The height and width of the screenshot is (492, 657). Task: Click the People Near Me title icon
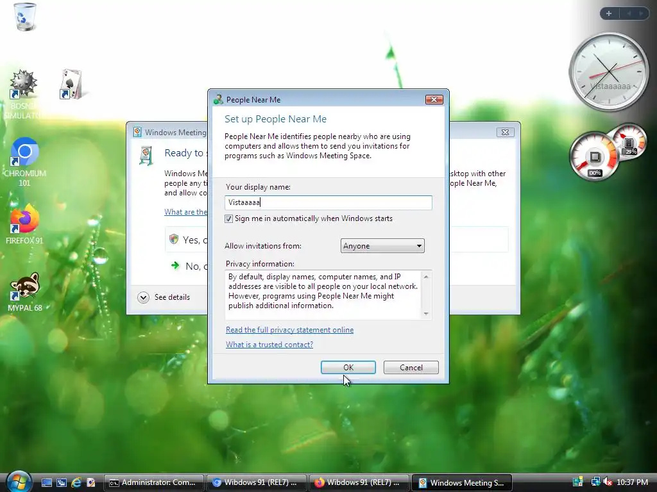coord(218,99)
